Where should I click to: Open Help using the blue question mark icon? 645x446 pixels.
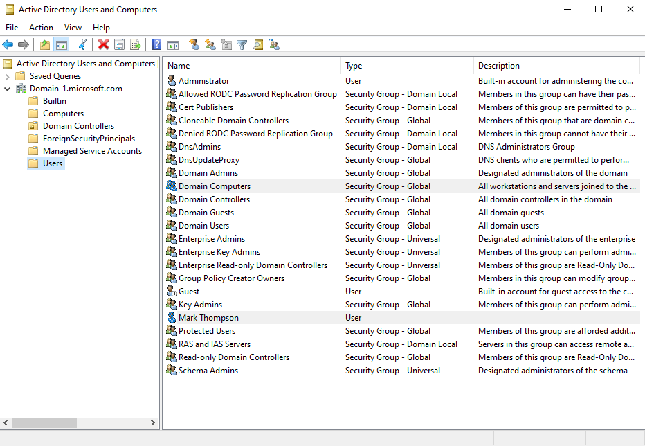(156, 44)
